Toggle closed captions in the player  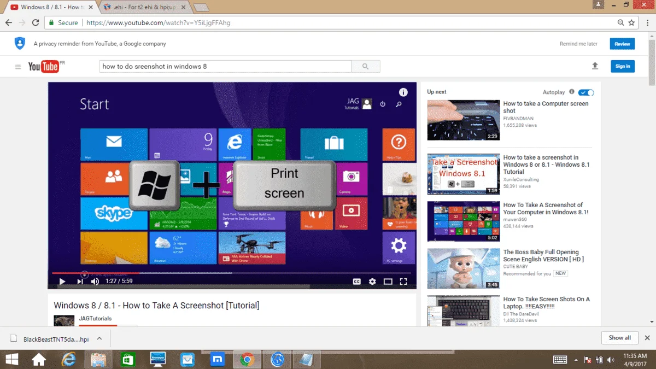coord(357,282)
